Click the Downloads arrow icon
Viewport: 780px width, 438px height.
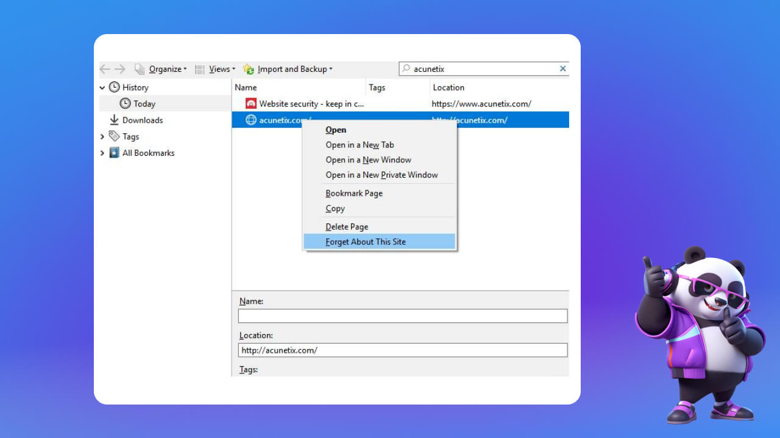[114, 120]
